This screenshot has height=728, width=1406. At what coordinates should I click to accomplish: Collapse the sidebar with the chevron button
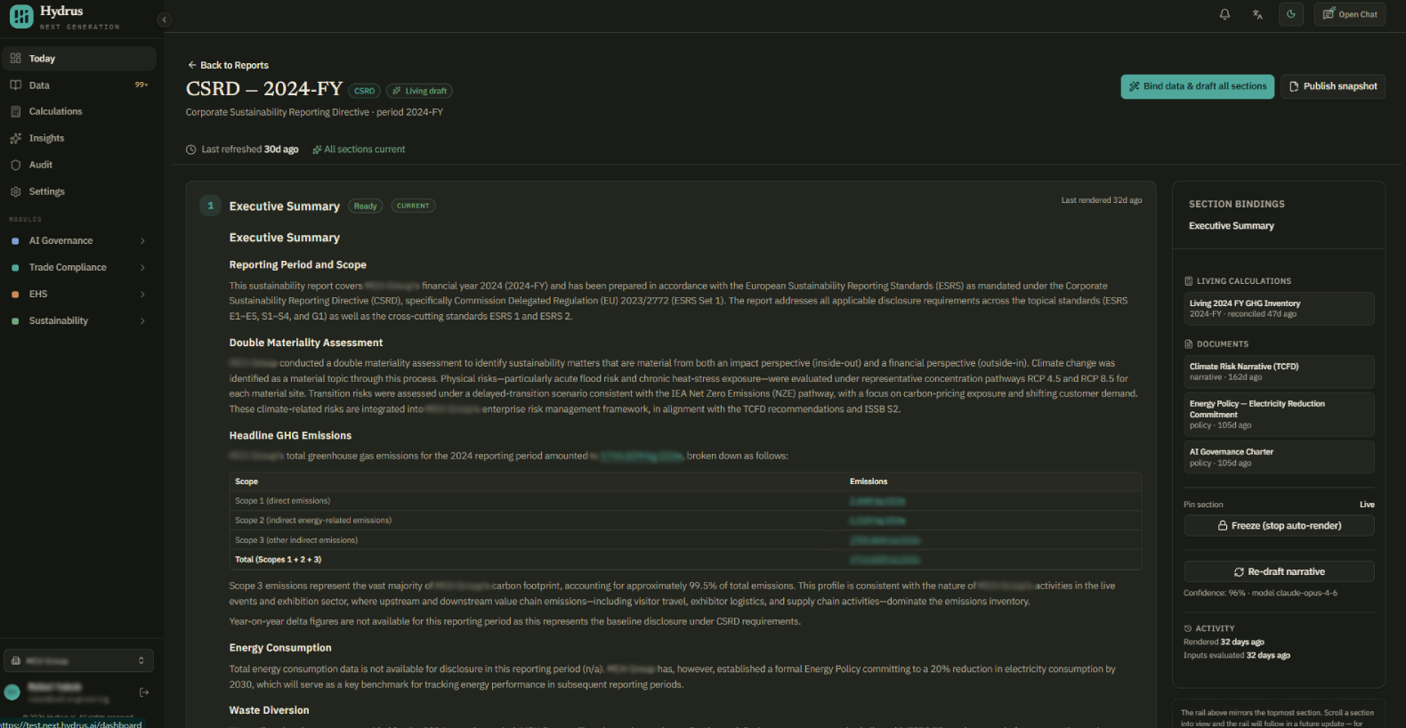[164, 20]
